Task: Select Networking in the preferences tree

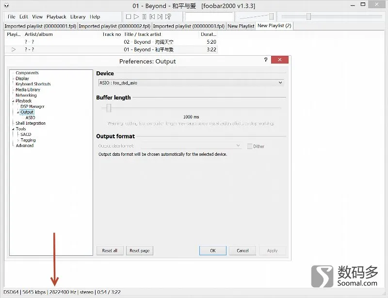Action: pyautogui.click(x=26, y=96)
